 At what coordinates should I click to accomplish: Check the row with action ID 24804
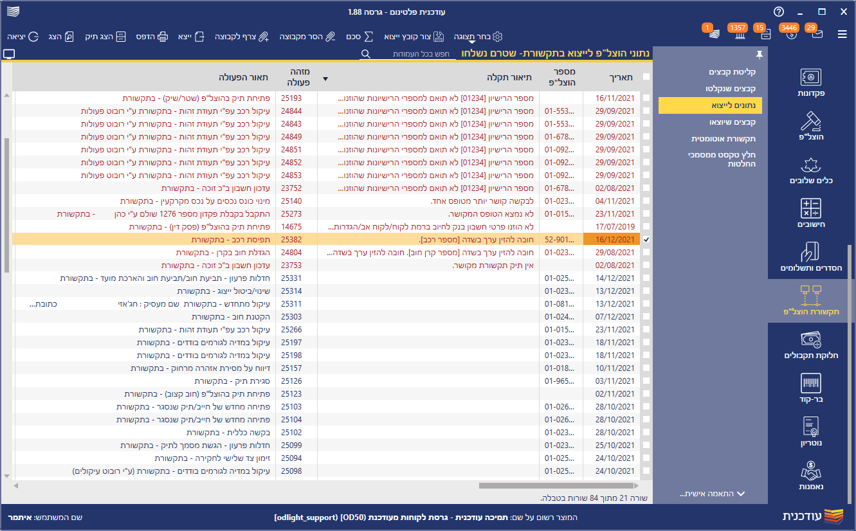[x=646, y=253]
